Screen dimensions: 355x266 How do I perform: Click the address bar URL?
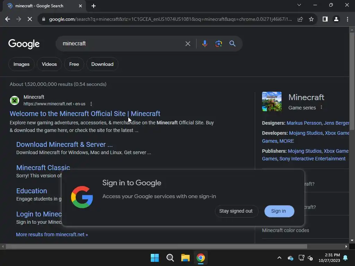[170, 19]
